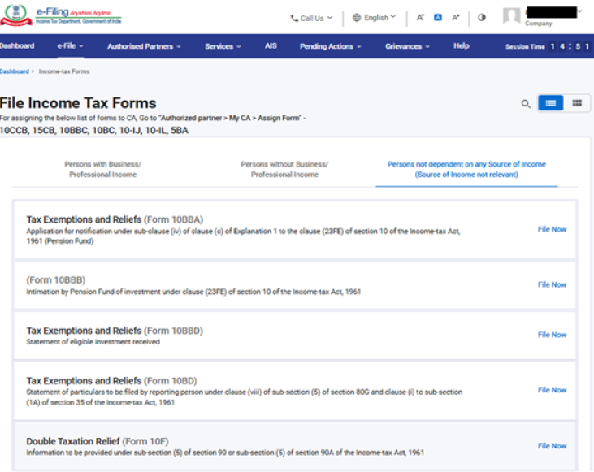Click the Dashboard breadcrumb link
The width and height of the screenshot is (594, 472).
15,71
